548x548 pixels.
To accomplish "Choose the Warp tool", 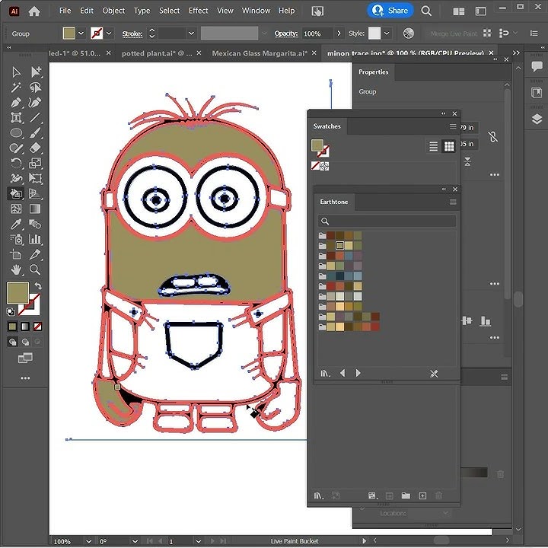I will 16,178.
